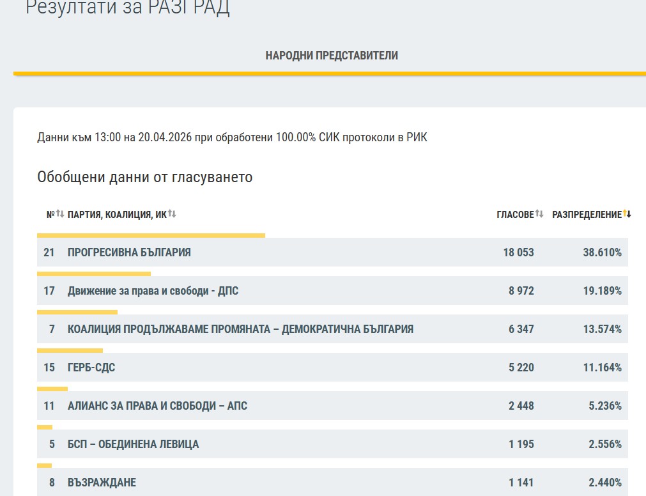Click БСП – ОБЕДИНЕНА ЛЕВИЦА party name

click(133, 444)
